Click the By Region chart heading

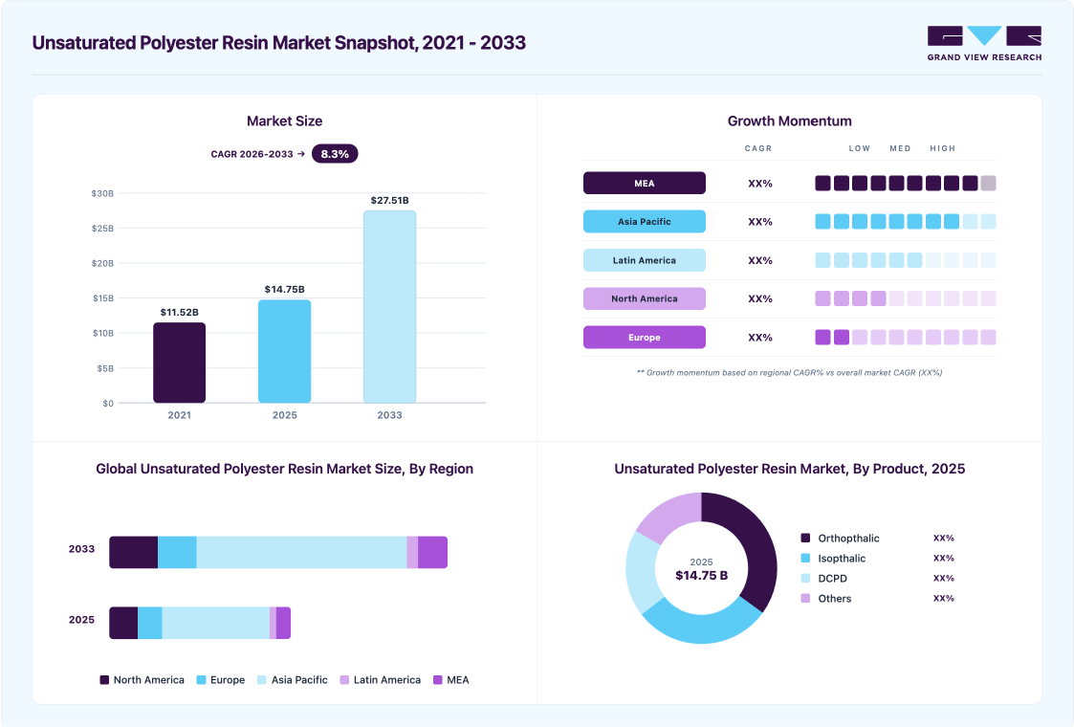(284, 469)
